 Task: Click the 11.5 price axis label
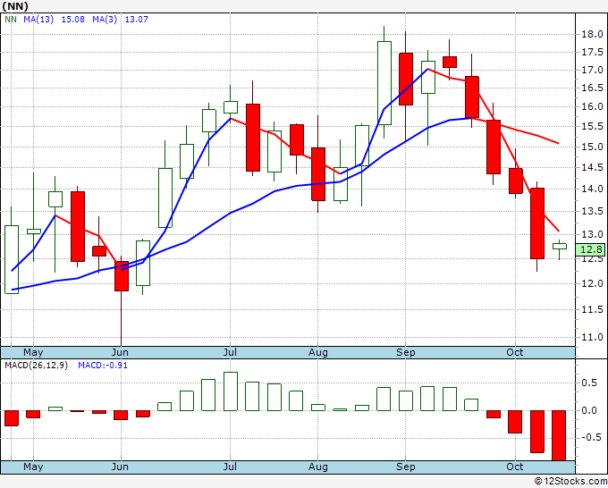592,309
